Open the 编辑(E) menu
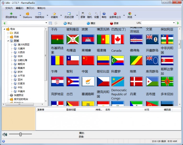183x145 pixels. (x=19, y=8)
